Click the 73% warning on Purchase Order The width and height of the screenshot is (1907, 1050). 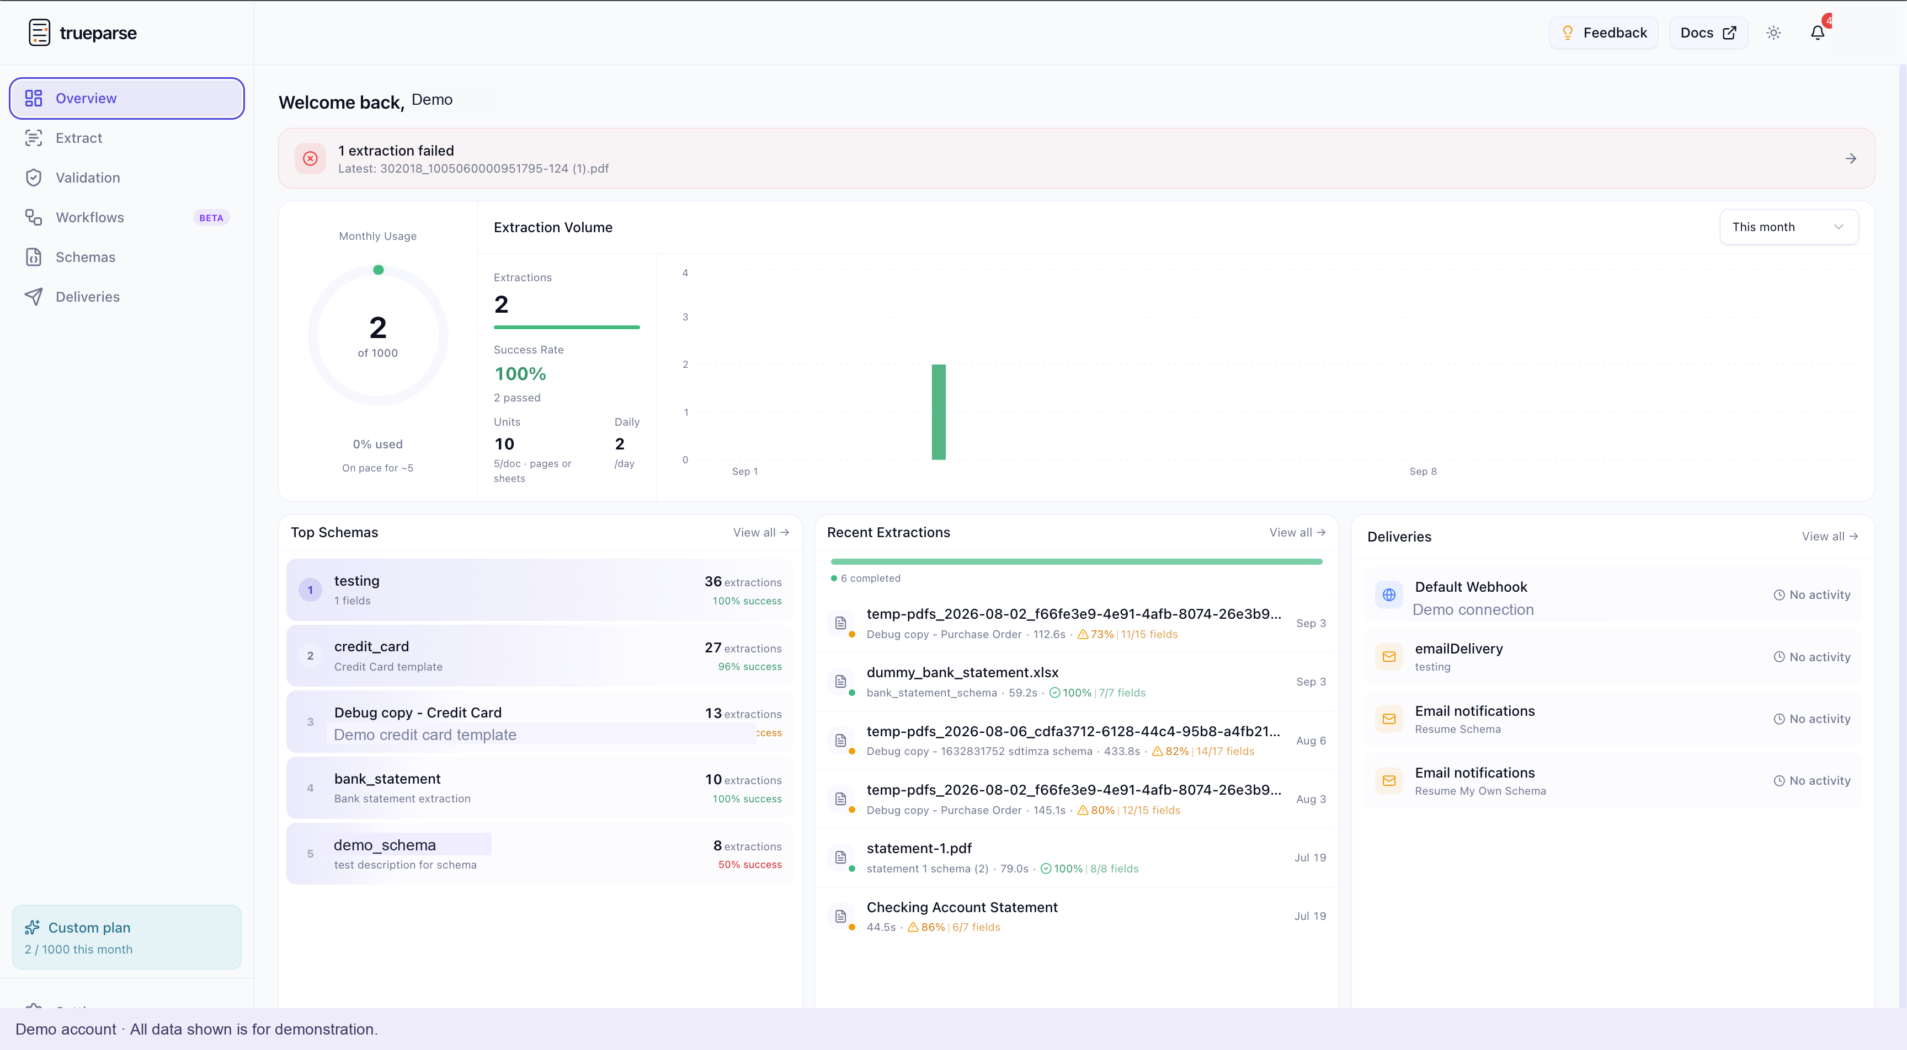point(1096,634)
